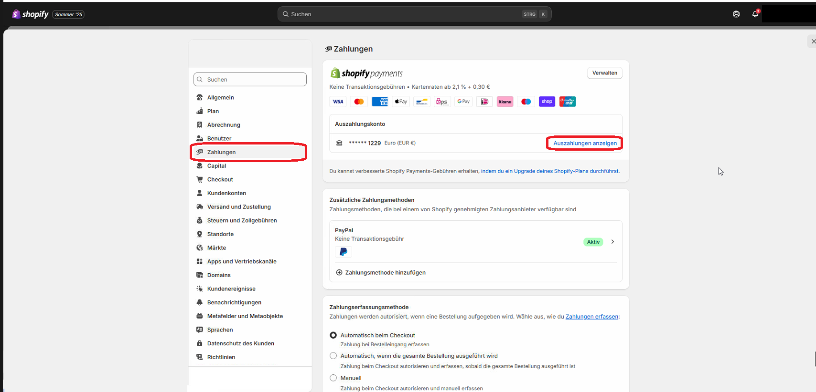The image size is (816, 392).
Task: Open the Auszahlungen anzeigen link
Action: pos(585,143)
